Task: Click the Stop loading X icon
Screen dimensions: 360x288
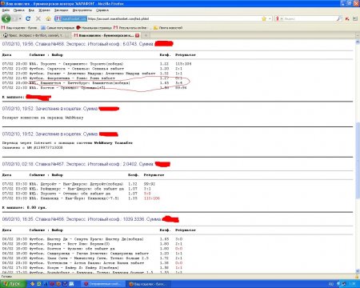Action: 38,18
